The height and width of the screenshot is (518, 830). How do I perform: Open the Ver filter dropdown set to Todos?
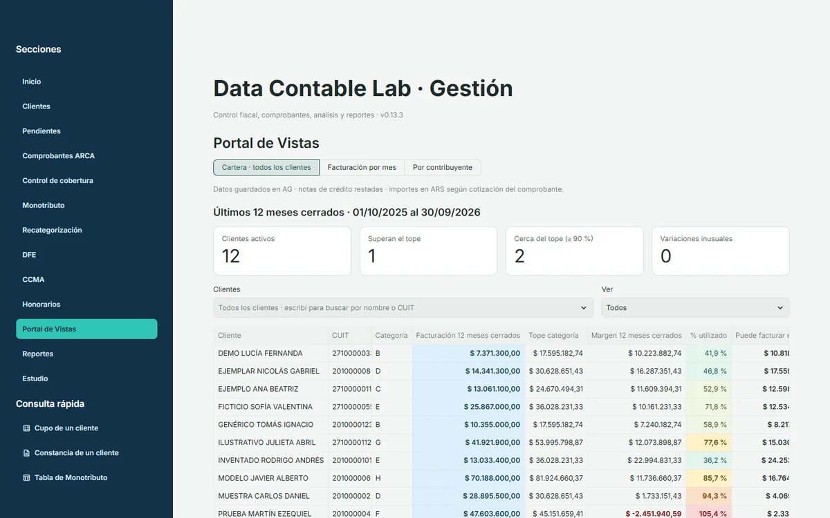point(695,308)
